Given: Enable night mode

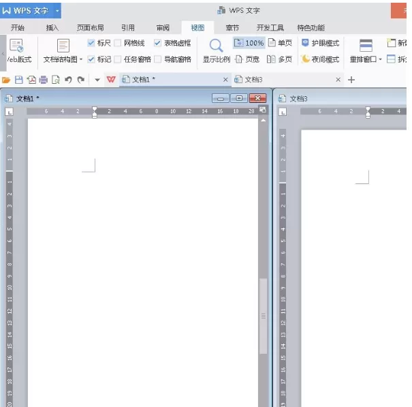Looking at the screenshot, I should pos(320,59).
